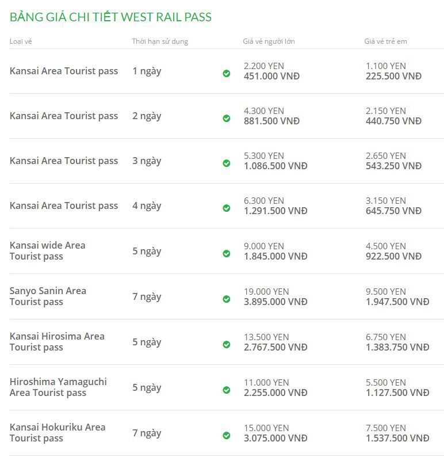This screenshot has width=444, height=457.
Task: Click adult price 3.895.000 VNĐ
Action: click(275, 302)
